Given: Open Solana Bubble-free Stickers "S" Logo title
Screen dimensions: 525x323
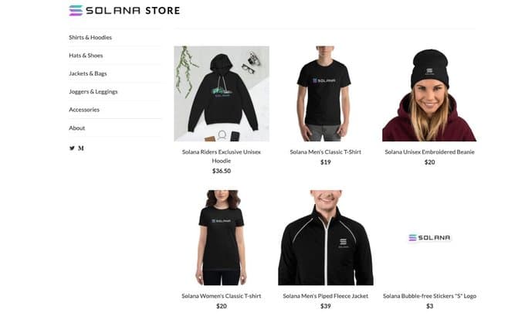Looking at the screenshot, I should [x=429, y=296].
